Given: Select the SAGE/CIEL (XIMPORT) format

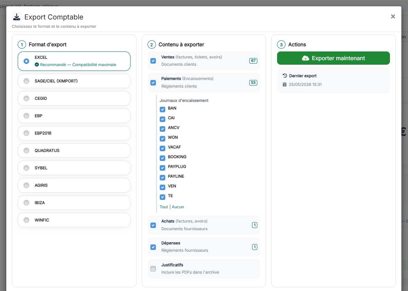Looking at the screenshot, I should [74, 81].
